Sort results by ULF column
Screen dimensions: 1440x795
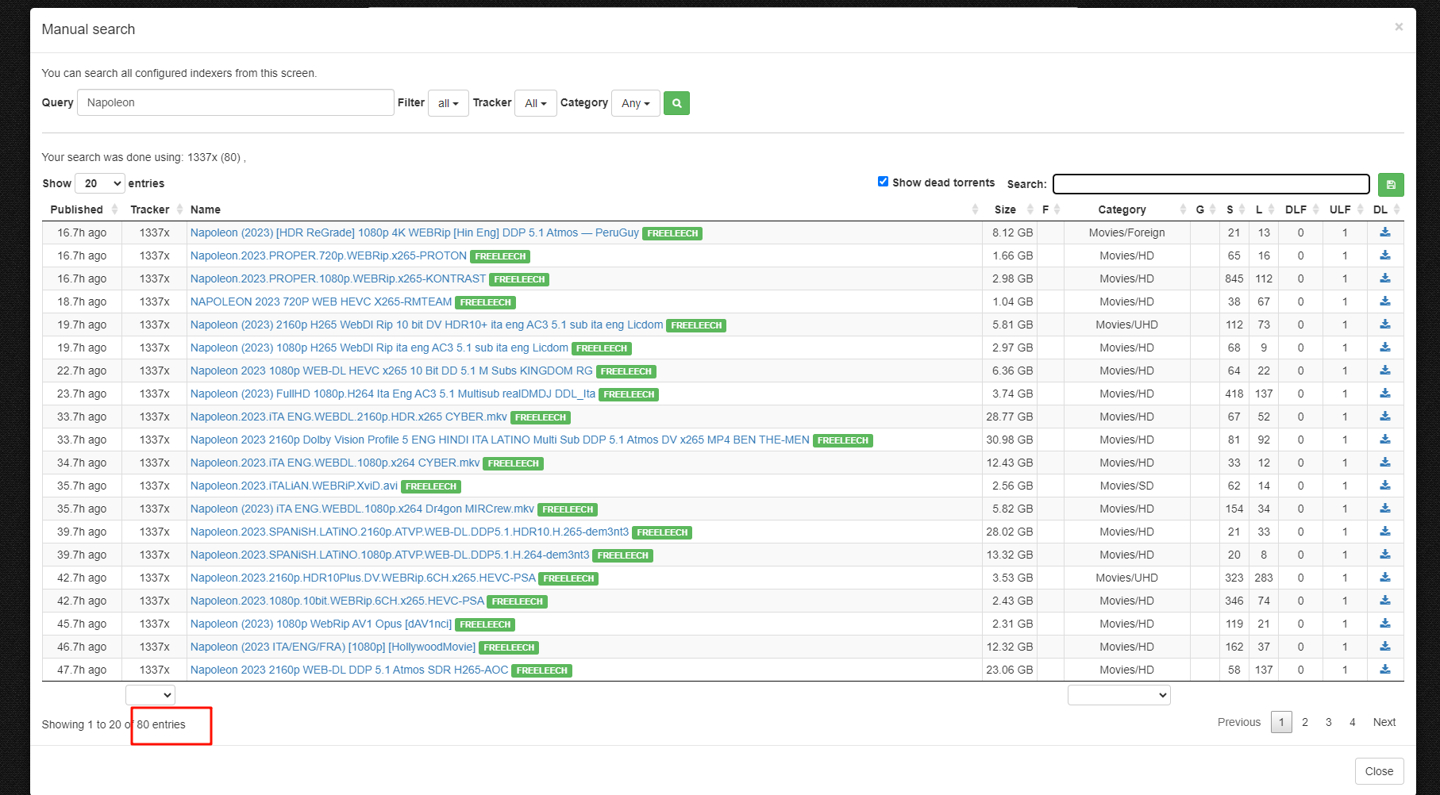coord(1345,209)
